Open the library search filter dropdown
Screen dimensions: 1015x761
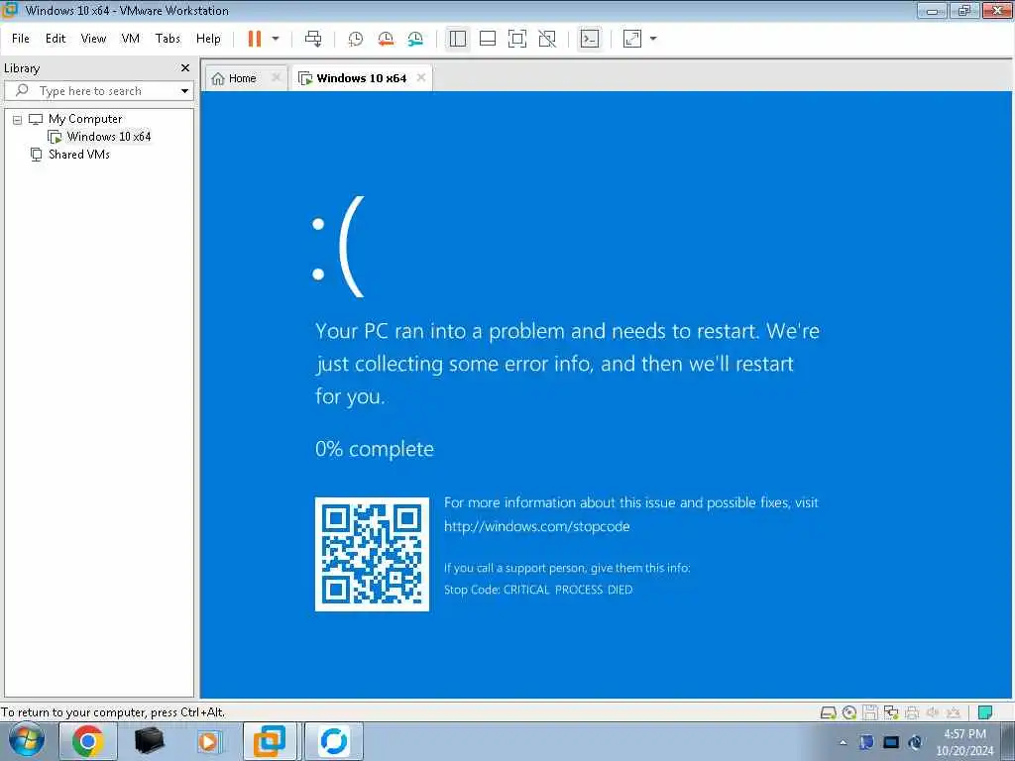click(x=184, y=90)
